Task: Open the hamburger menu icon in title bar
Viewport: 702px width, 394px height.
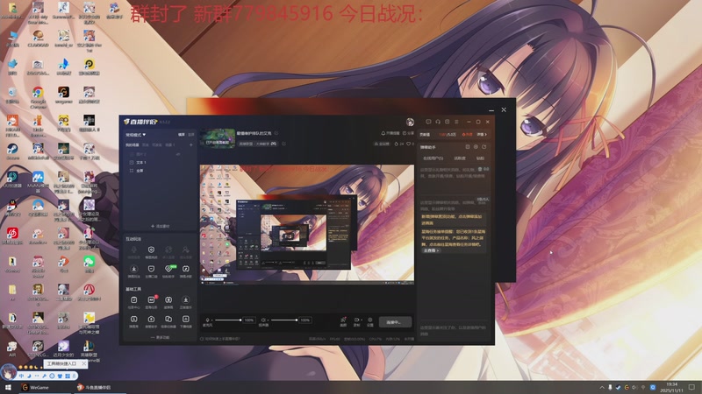Action: 456,122
